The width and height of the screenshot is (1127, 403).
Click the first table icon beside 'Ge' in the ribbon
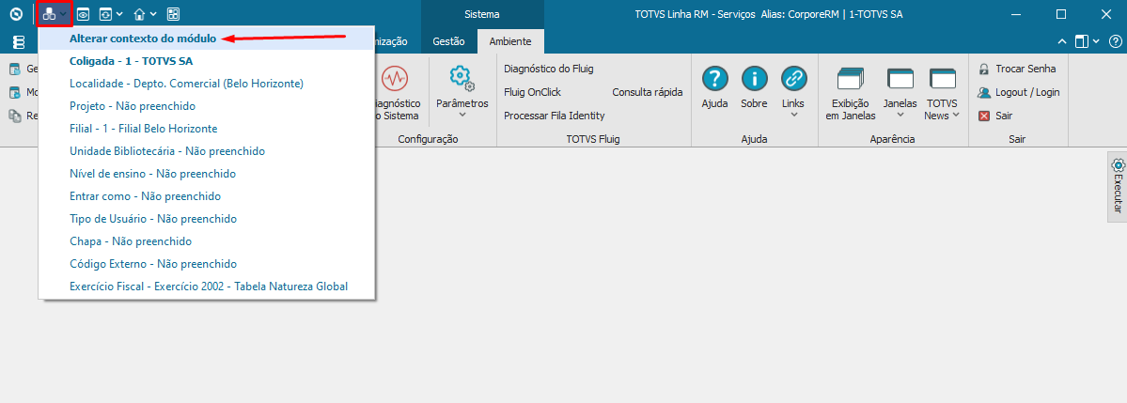coord(14,69)
